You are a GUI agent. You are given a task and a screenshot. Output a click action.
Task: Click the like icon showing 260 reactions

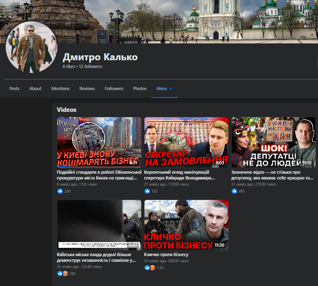tap(60, 191)
